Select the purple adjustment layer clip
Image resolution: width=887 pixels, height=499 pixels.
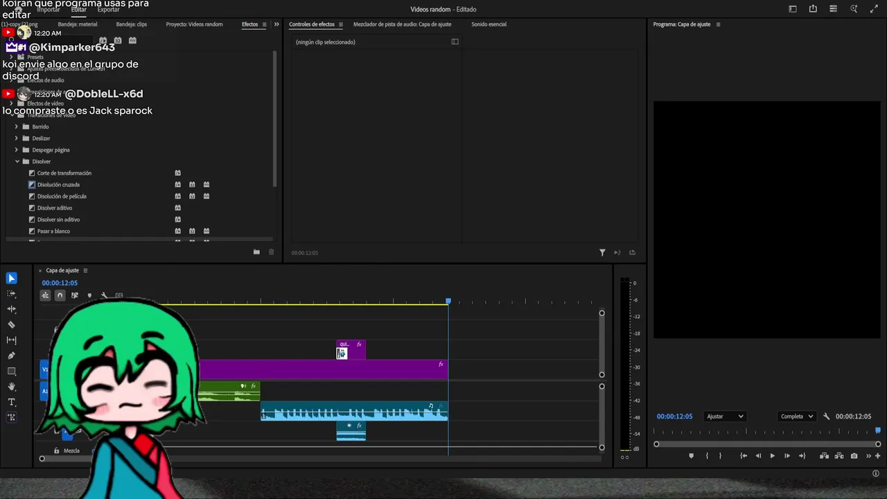pyautogui.click(x=323, y=369)
